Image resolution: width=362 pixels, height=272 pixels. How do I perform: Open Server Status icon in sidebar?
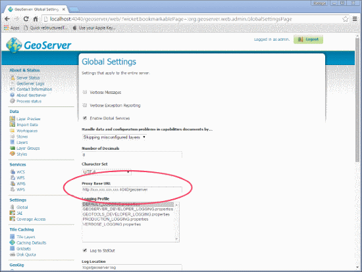point(13,78)
